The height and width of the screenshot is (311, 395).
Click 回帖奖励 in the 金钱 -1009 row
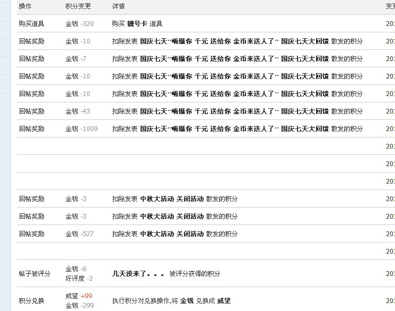click(31, 129)
